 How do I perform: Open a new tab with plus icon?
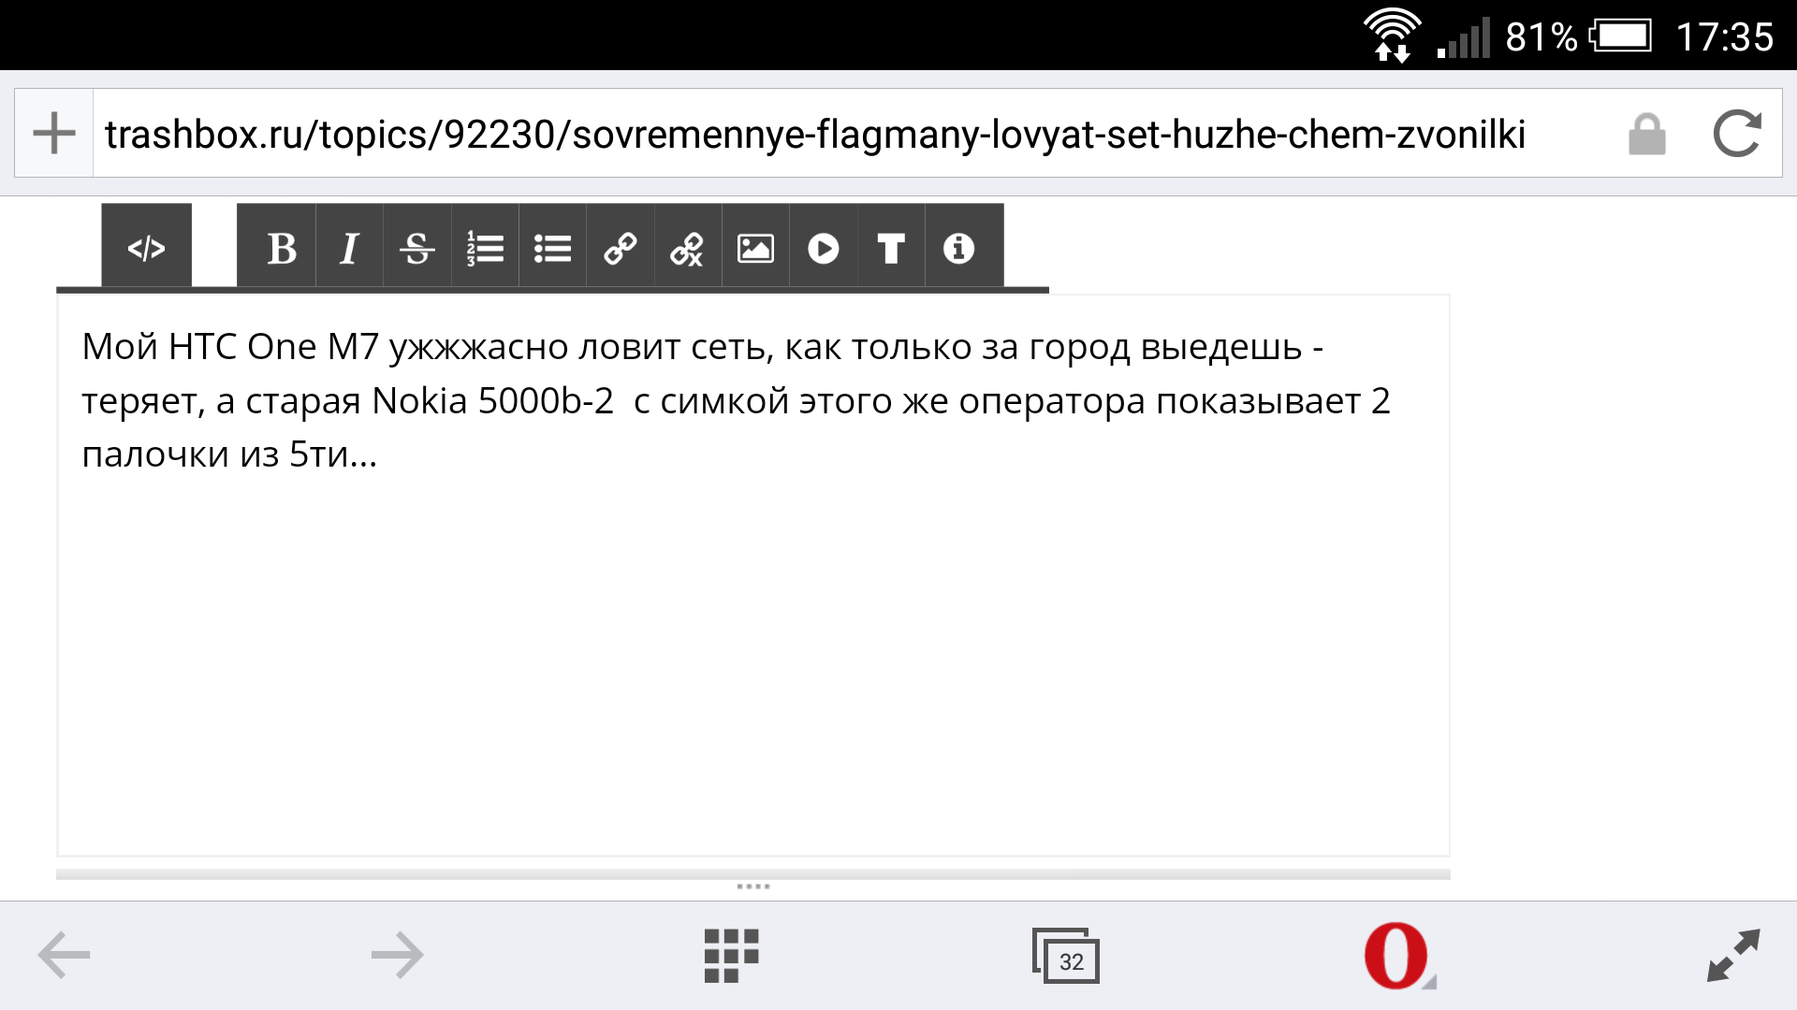tap(54, 133)
